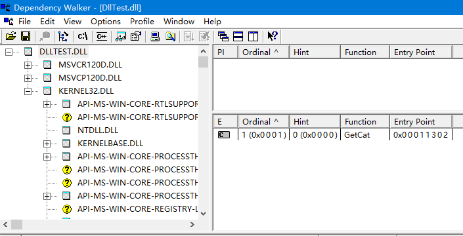This screenshot has height=236, width=463.
Task: Click the Start Profiling toolbar icon
Action: pyautogui.click(x=189, y=37)
